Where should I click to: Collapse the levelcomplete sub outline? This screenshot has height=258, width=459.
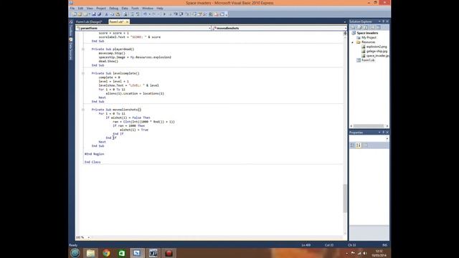click(x=83, y=73)
